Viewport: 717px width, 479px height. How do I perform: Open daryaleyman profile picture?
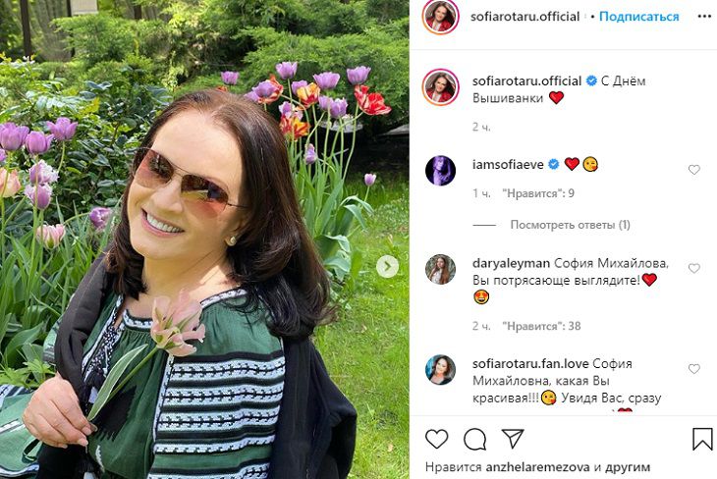[441, 269]
